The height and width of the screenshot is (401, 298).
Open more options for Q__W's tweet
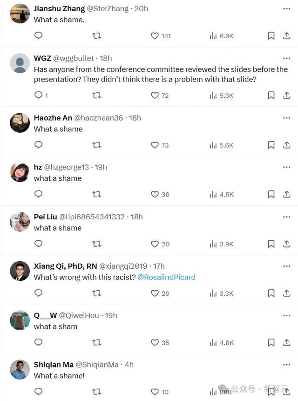click(287, 315)
